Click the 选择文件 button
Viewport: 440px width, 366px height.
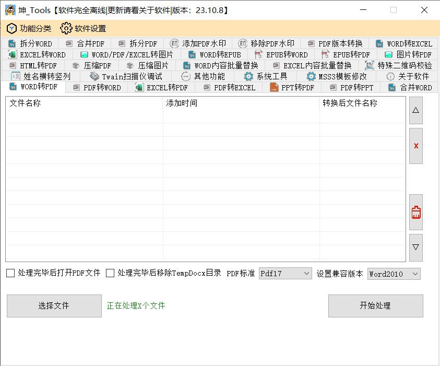point(54,305)
